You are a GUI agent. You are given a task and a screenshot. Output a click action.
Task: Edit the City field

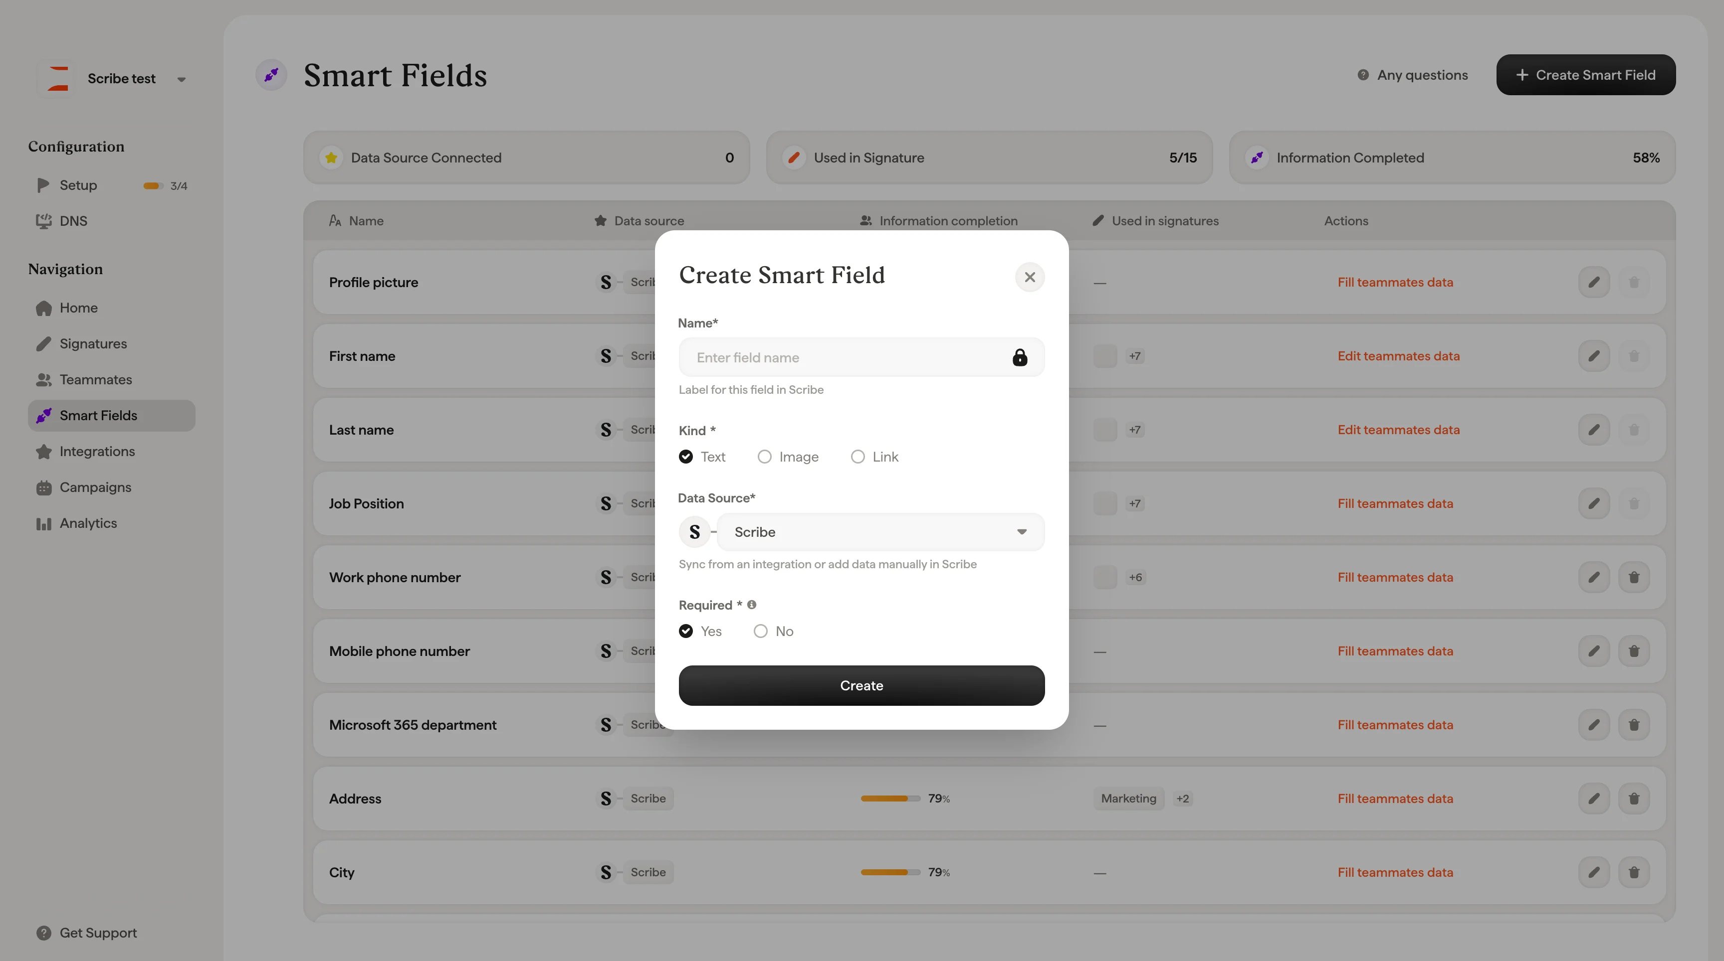(x=1593, y=873)
